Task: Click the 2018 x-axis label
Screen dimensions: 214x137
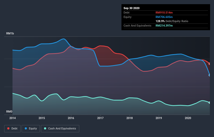Action: tap(130, 118)
